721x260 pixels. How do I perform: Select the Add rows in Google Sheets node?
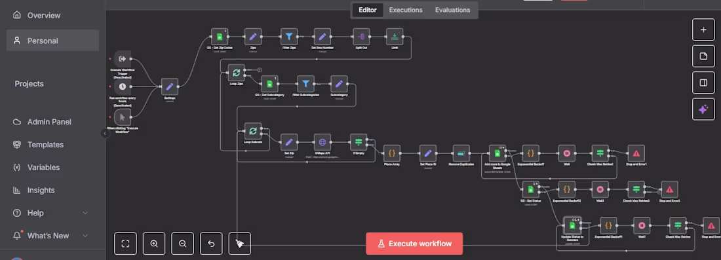tap(497, 153)
